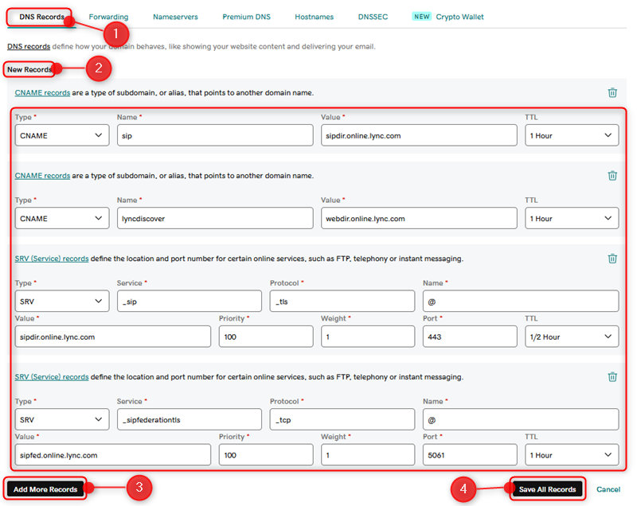The image size is (637, 506).
Task: Open CNAME records link above the sip record
Action: click(42, 92)
